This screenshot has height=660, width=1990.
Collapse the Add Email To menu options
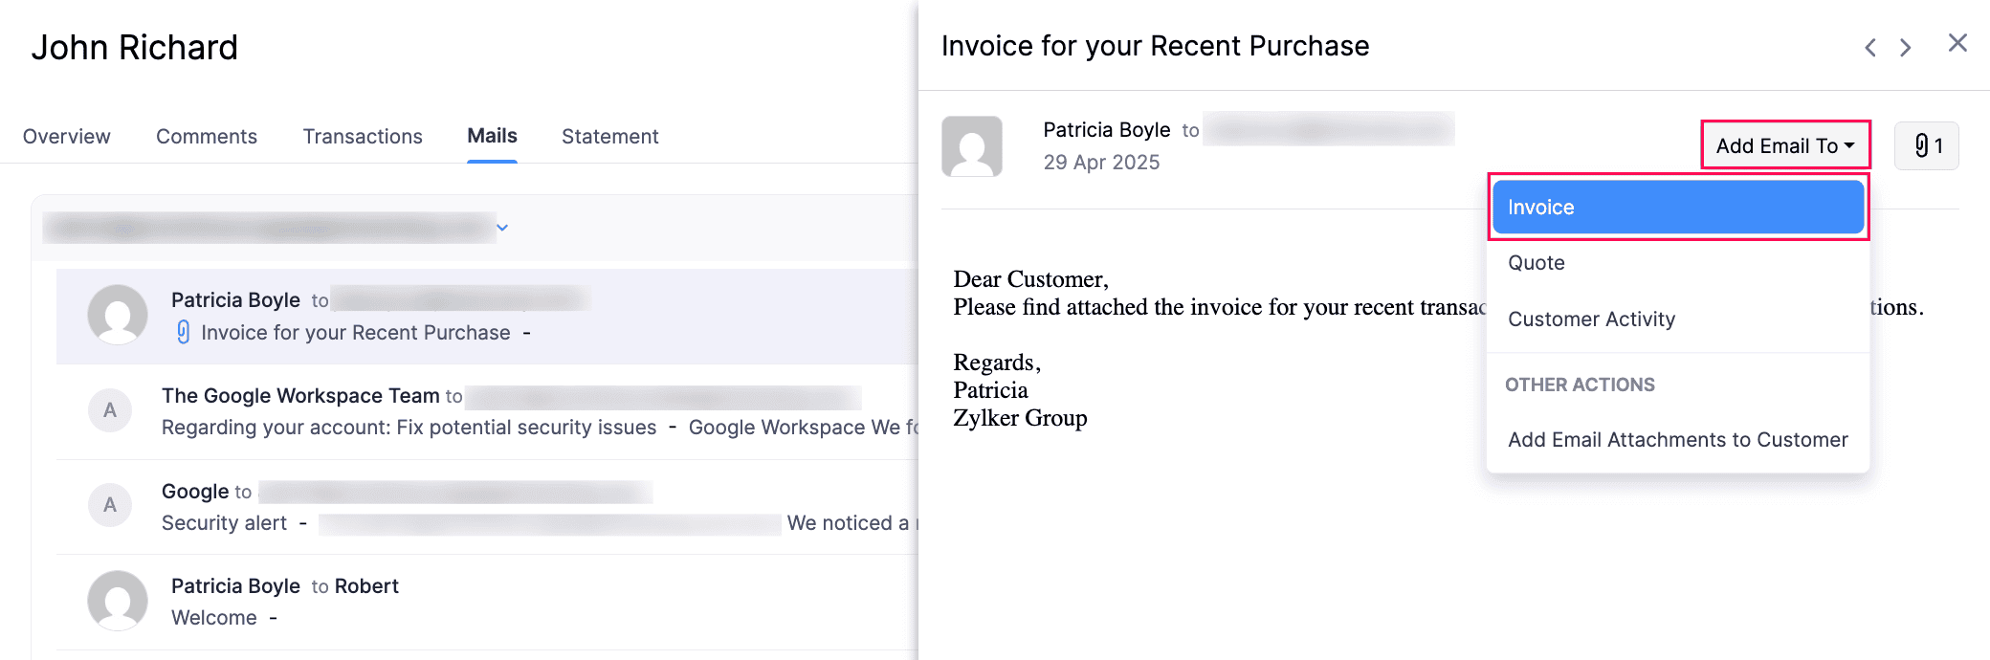click(1783, 145)
